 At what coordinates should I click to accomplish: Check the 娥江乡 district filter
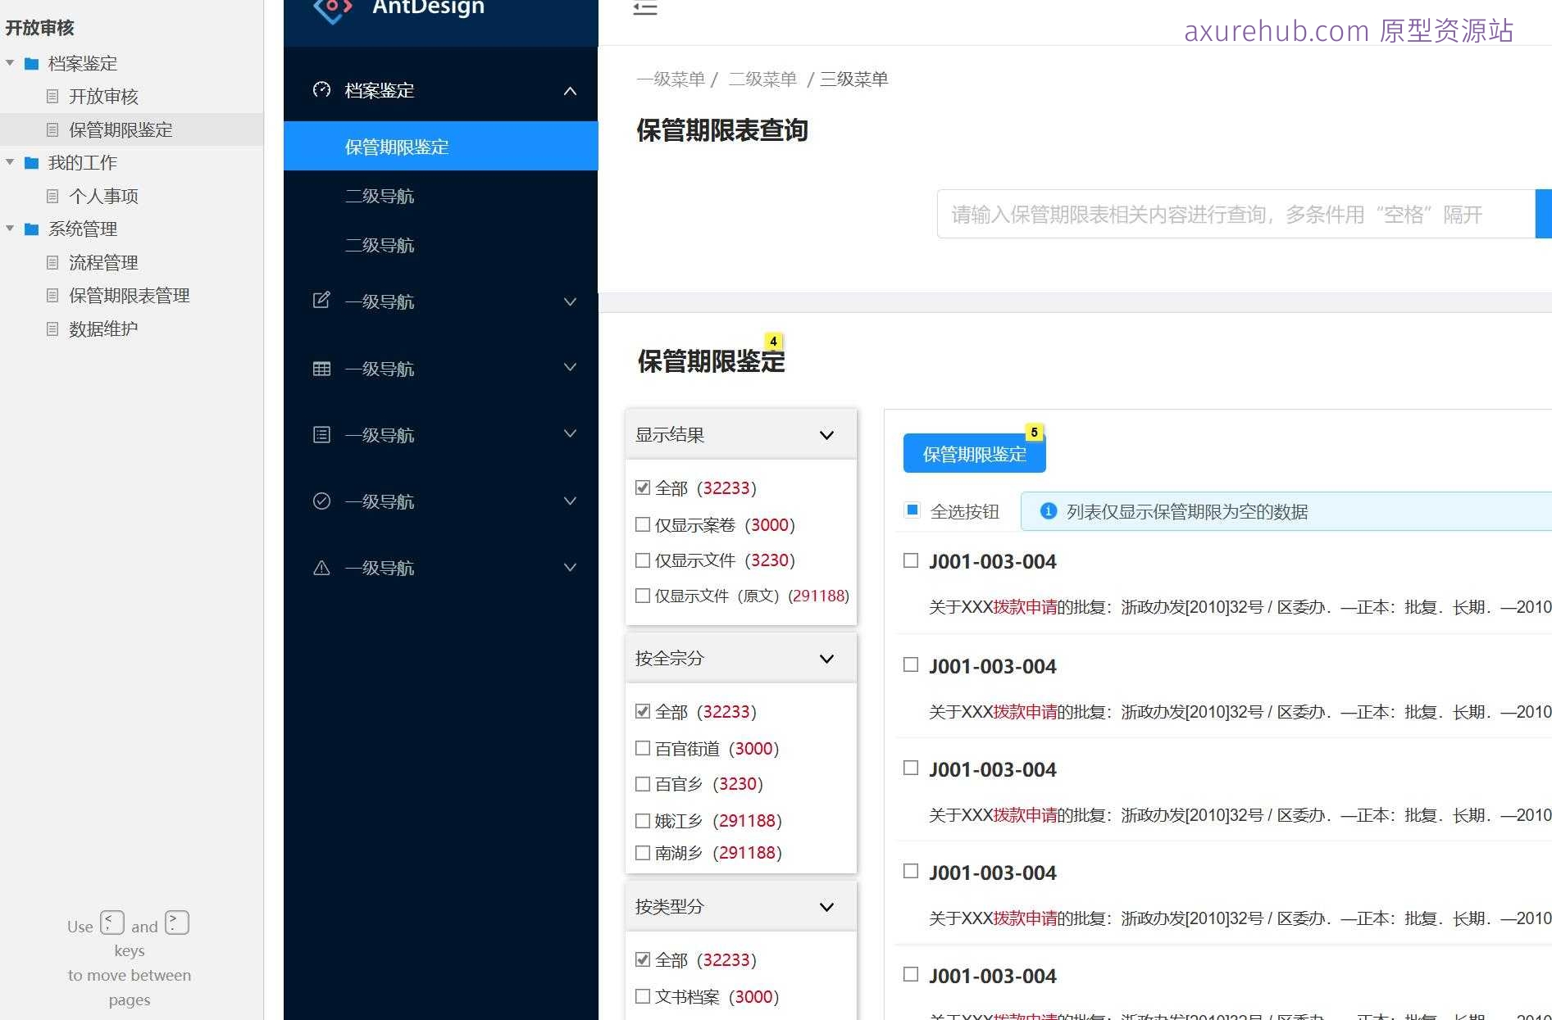coord(643,820)
